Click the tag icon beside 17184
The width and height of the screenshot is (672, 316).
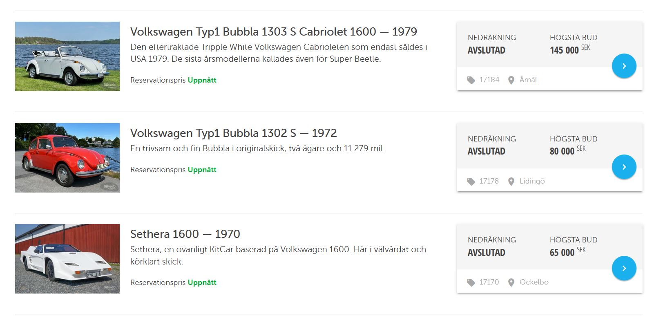(471, 80)
